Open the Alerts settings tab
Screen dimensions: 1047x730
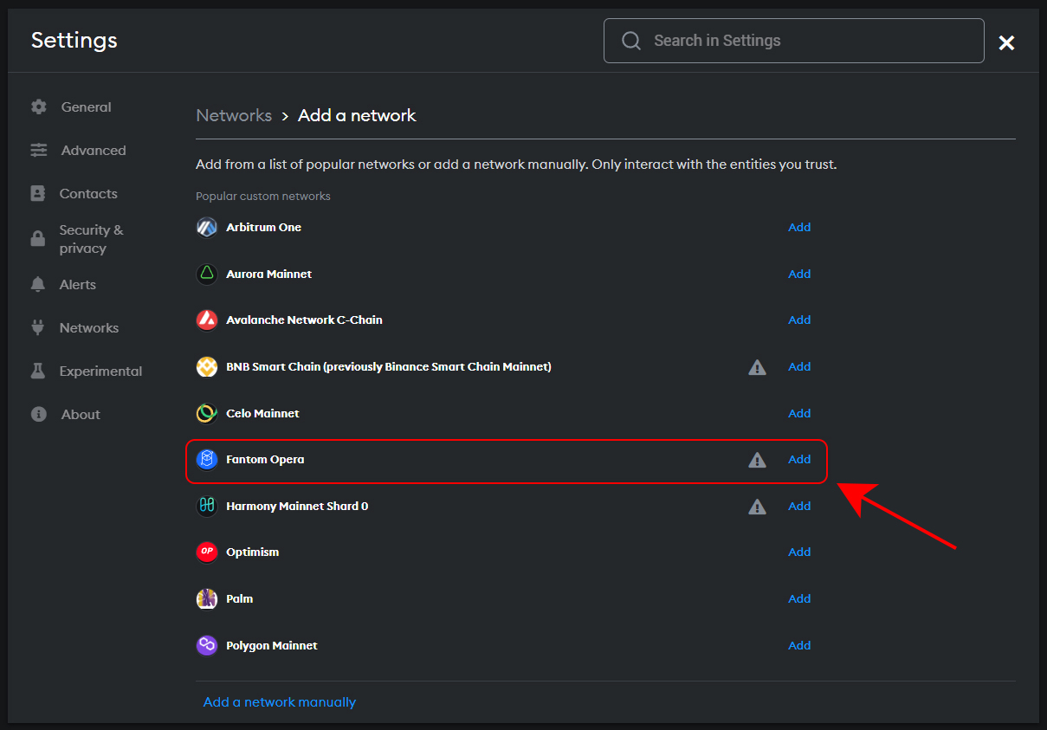pyautogui.click(x=78, y=285)
